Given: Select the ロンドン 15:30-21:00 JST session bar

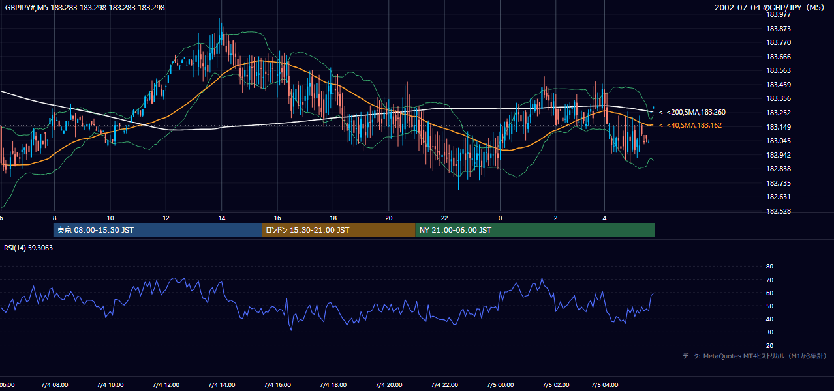Looking at the screenshot, I should 338,230.
